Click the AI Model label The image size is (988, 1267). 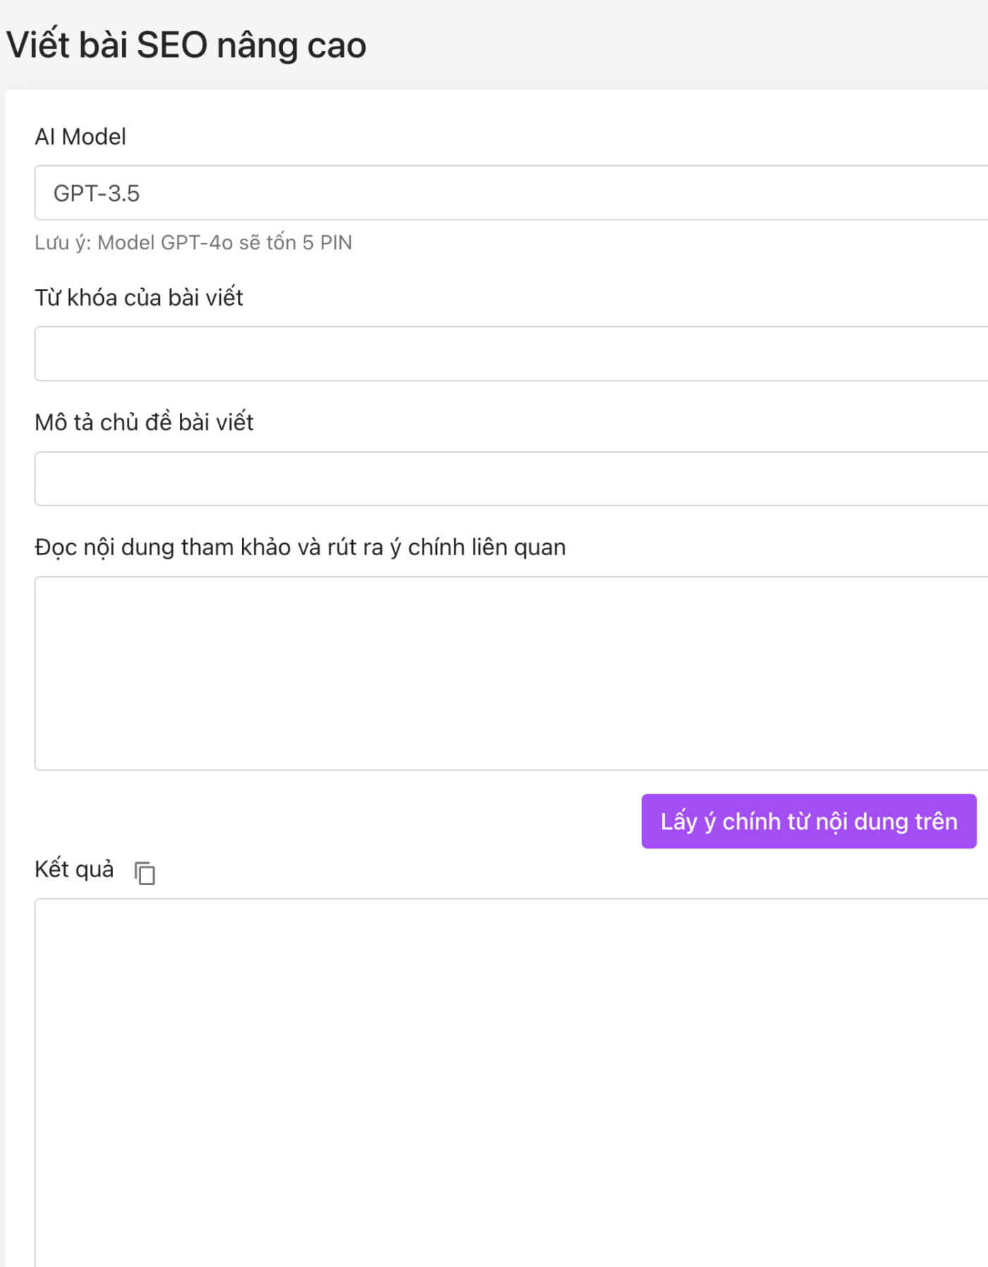[80, 136]
